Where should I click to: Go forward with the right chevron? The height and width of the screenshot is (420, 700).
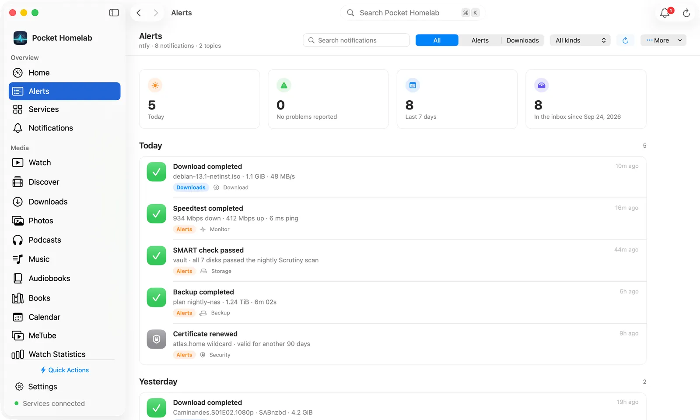coord(155,13)
